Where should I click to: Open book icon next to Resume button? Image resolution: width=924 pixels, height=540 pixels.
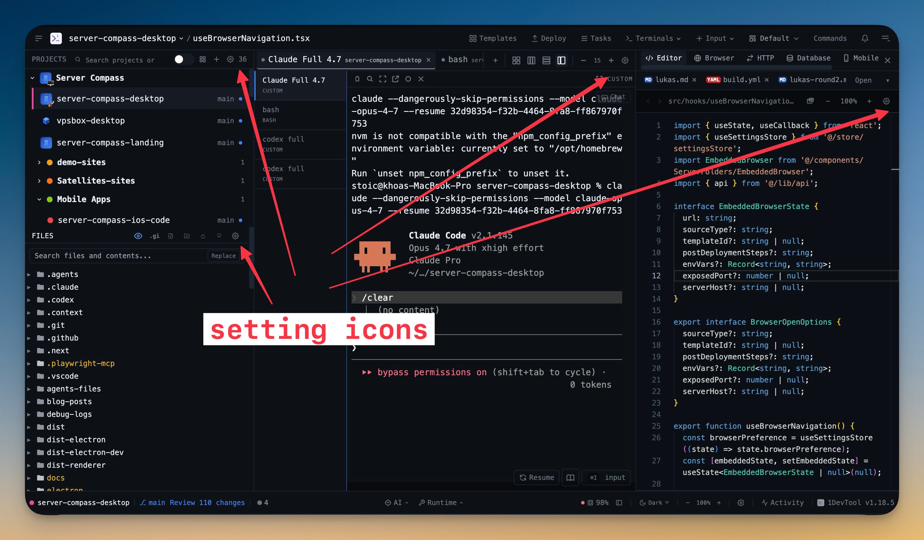pos(570,477)
